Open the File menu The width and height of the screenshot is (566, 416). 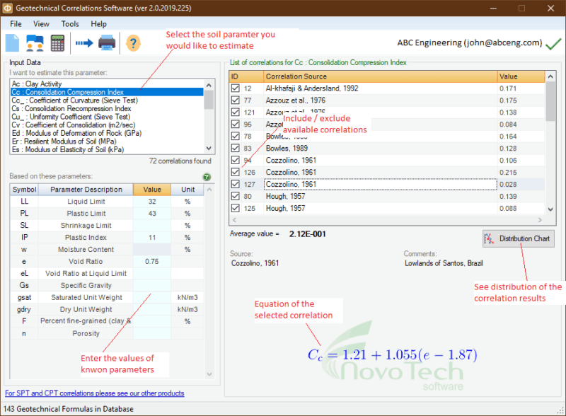16,24
